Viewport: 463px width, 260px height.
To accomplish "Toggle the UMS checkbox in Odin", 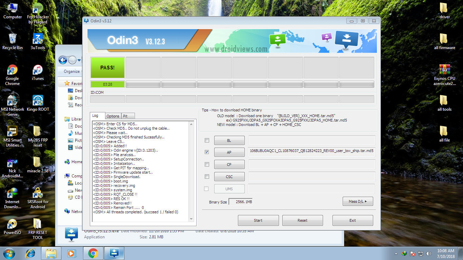I will pyautogui.click(x=206, y=189).
